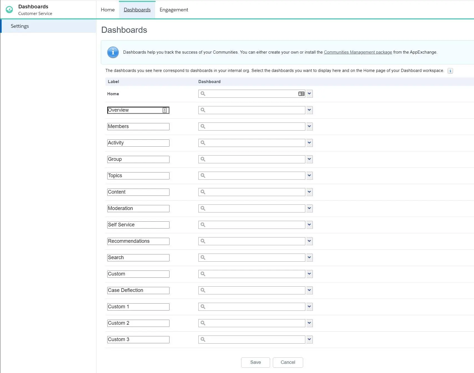Click the Custom 2 label text field
The height and width of the screenshot is (373, 474).
[138, 323]
